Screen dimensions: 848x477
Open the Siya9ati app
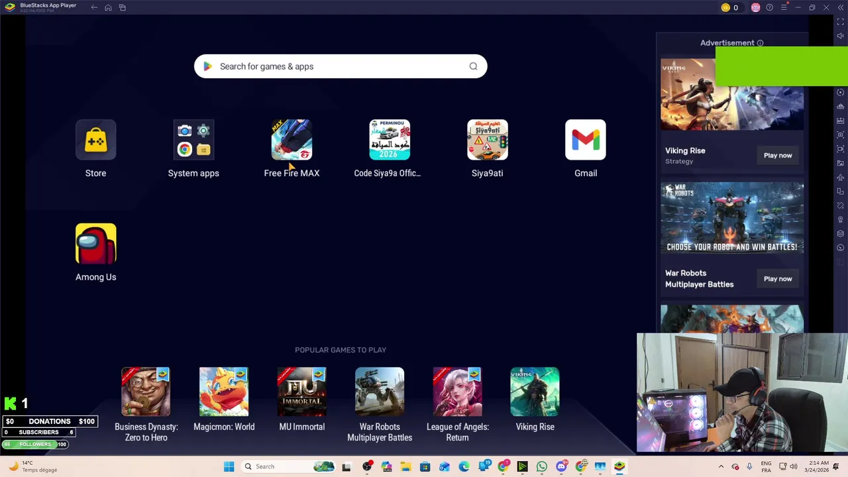(x=488, y=140)
